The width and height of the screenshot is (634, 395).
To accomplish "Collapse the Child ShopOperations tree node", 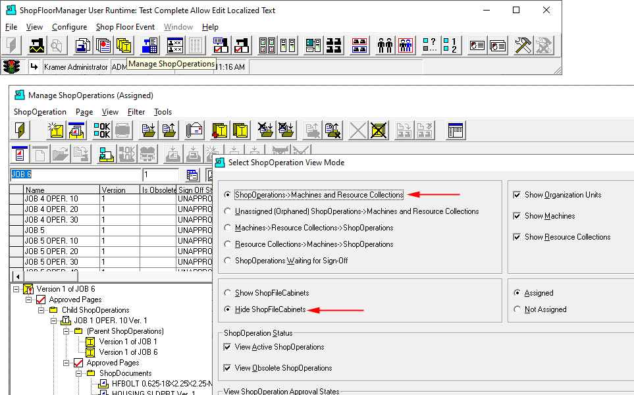I will [41, 310].
